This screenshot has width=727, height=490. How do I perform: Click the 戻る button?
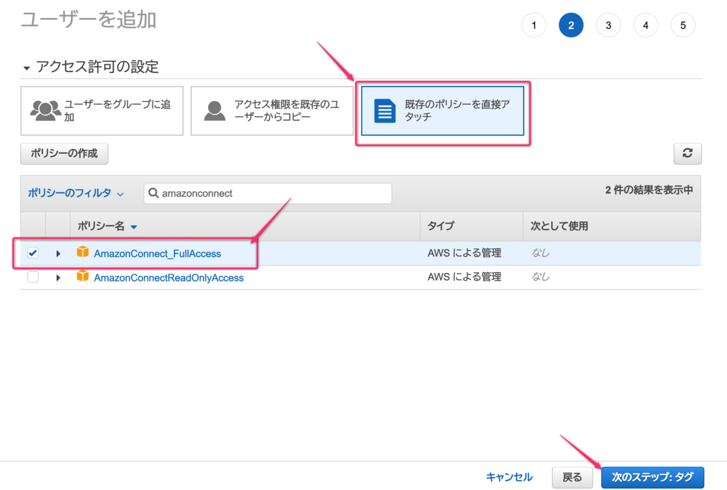point(573,477)
